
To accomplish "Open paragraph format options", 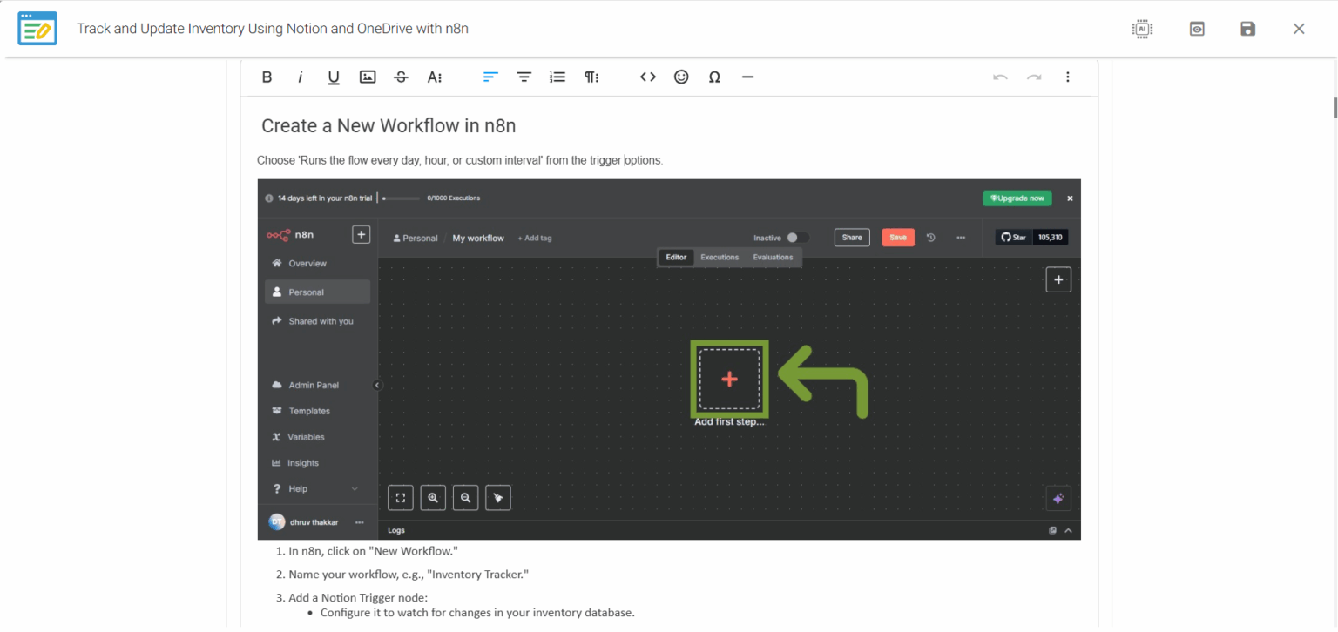I will click(591, 77).
